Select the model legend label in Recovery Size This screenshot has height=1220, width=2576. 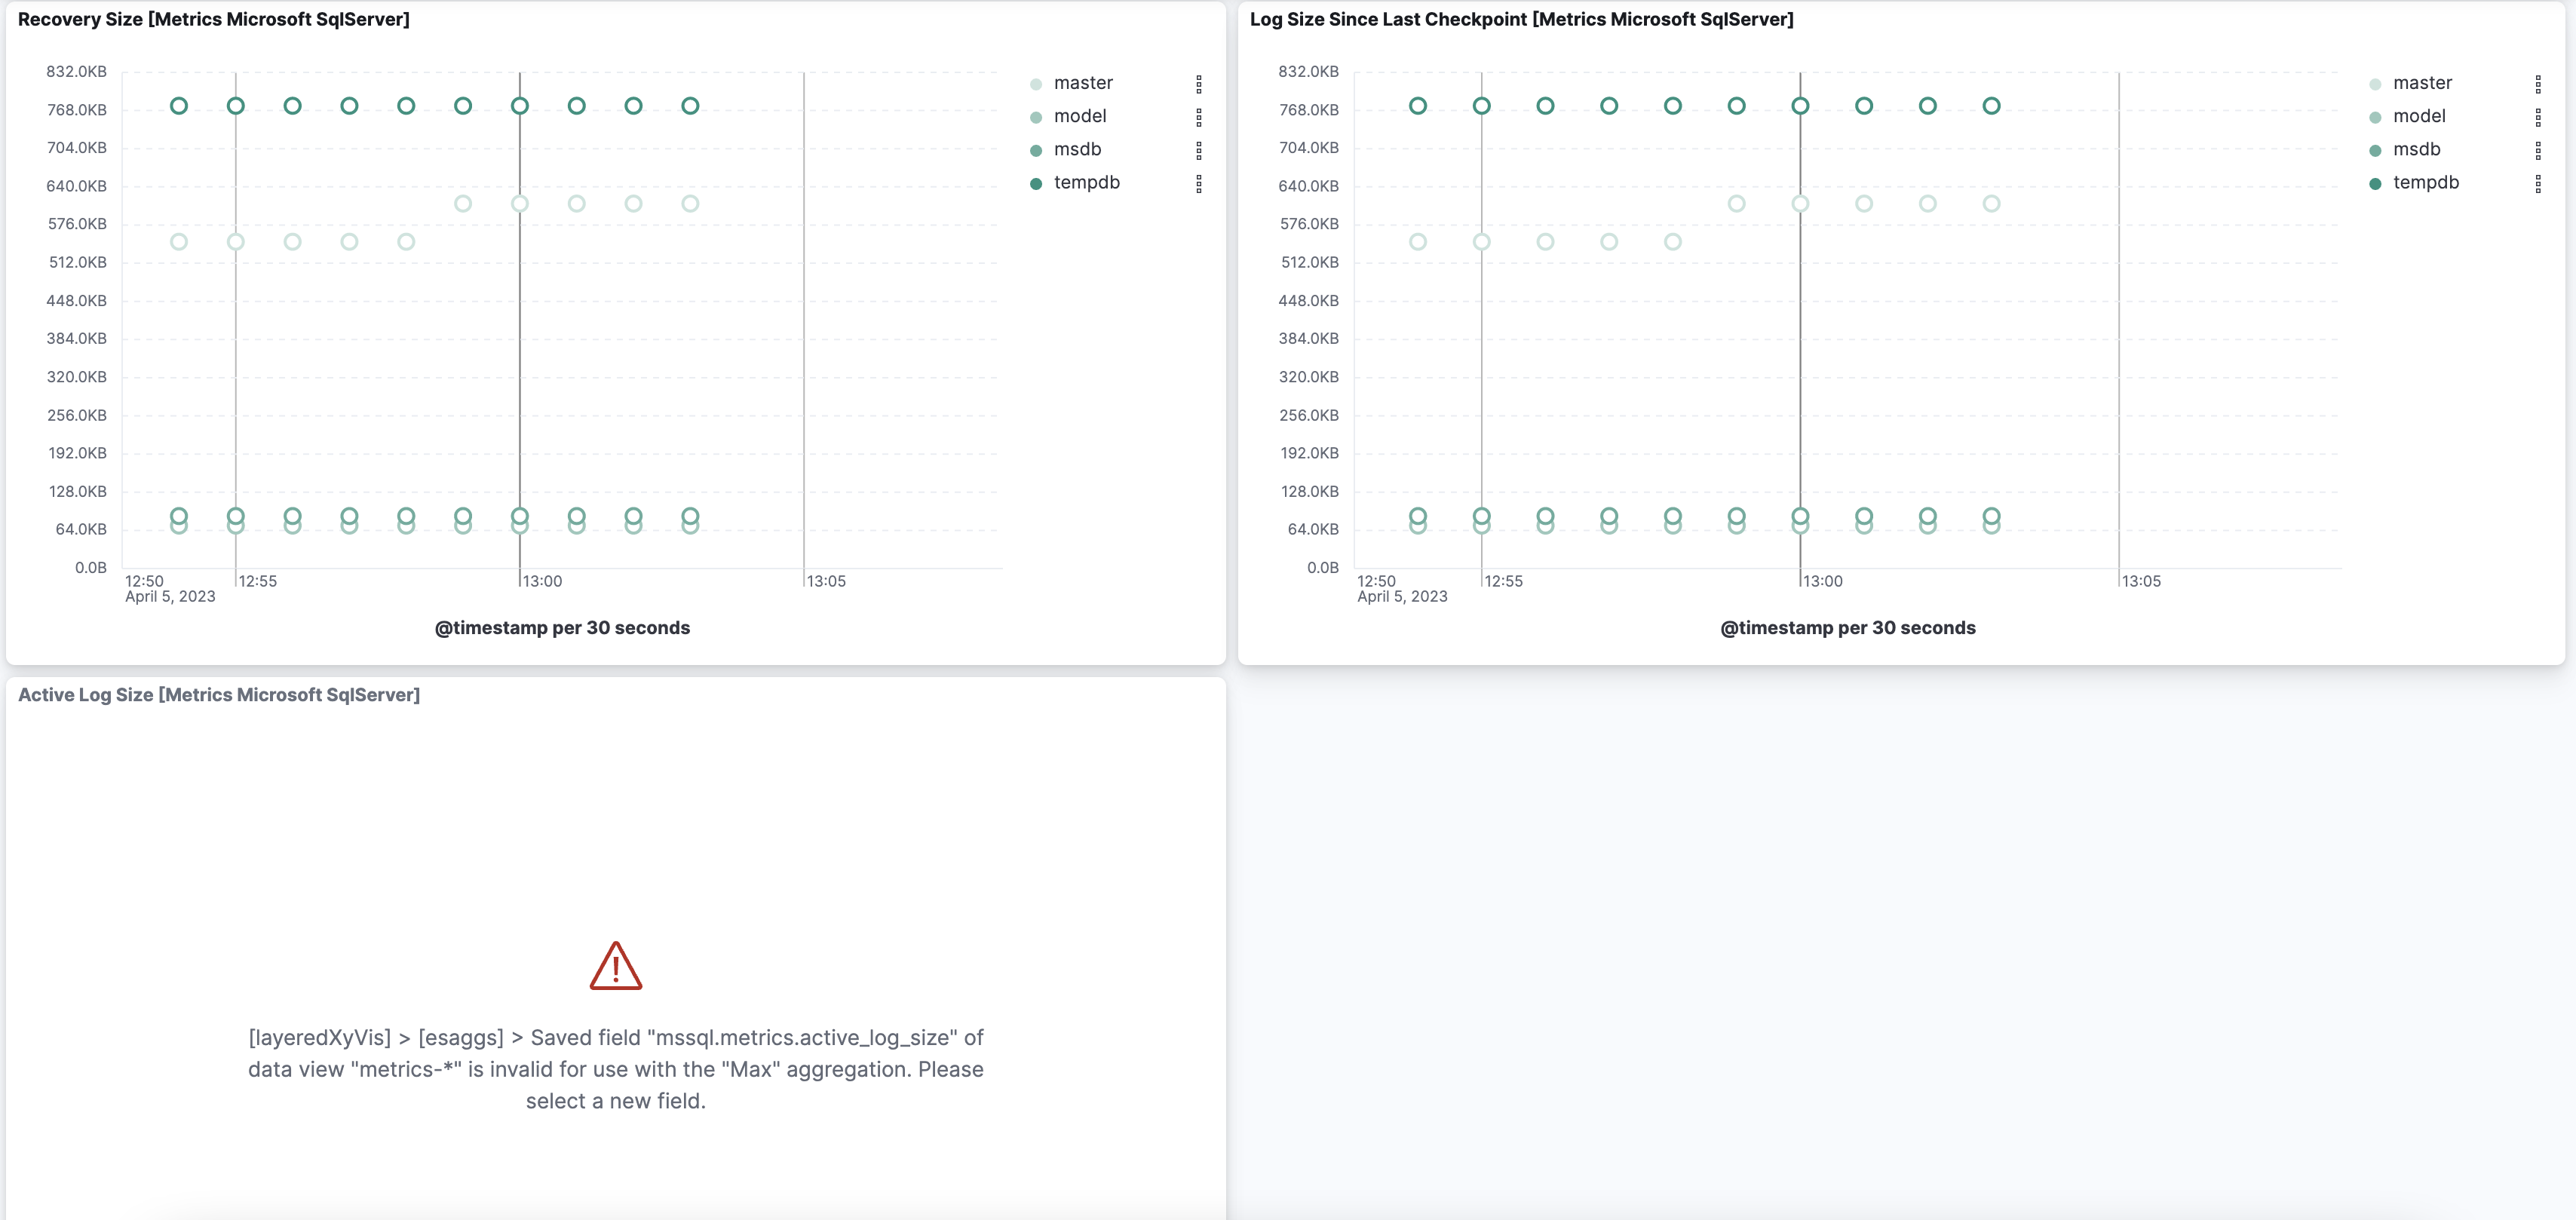[x=1080, y=115]
